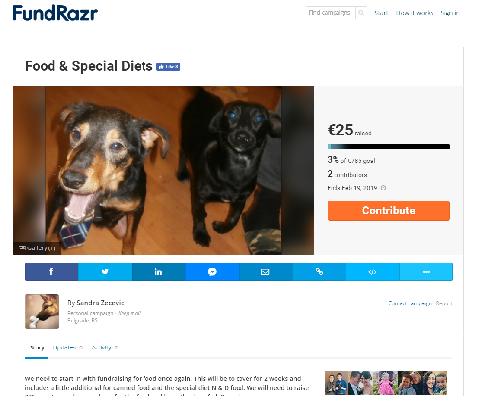
Task: Select the Story tab
Action: pos(37,347)
